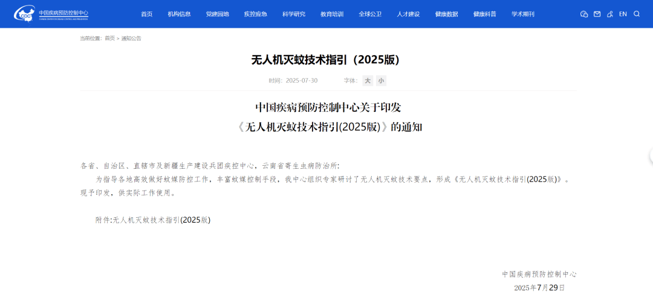Switch language with the EN button
The height and width of the screenshot is (297, 653).
click(623, 14)
